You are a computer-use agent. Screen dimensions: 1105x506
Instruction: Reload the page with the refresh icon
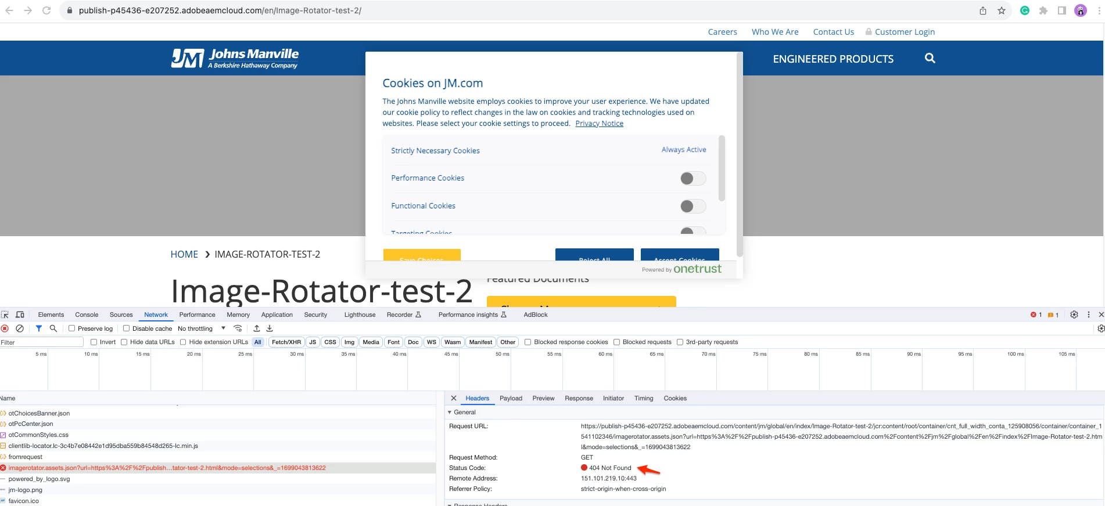(x=46, y=10)
